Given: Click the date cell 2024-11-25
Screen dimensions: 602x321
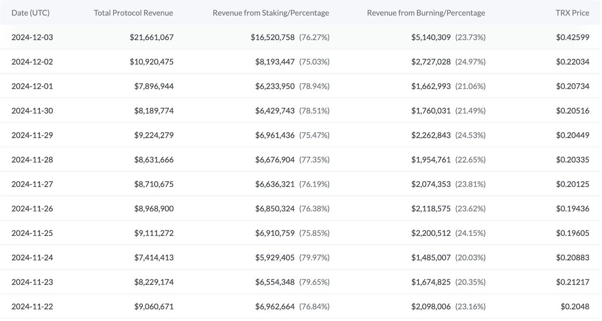Looking at the screenshot, I should point(32,233).
